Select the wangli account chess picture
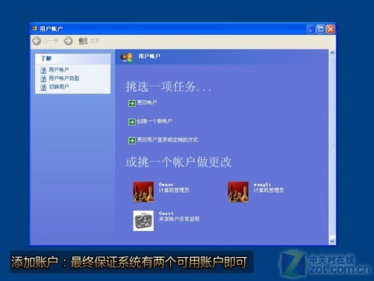Screen dimensions: 374x281 coord(238,191)
